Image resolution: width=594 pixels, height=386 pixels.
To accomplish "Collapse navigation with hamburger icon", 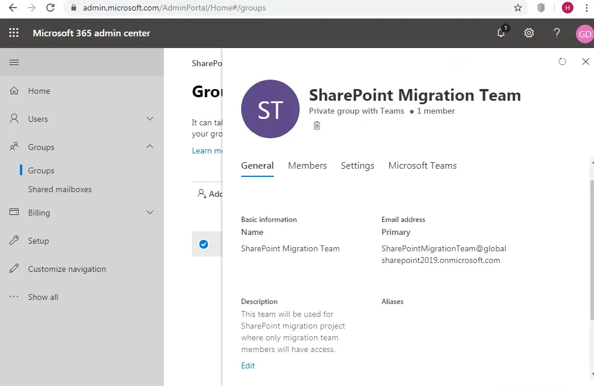I will [x=14, y=62].
